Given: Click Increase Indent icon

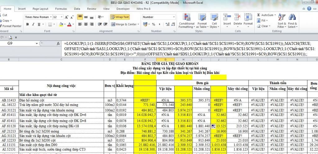Looking at the screenshot, I should (106, 24).
